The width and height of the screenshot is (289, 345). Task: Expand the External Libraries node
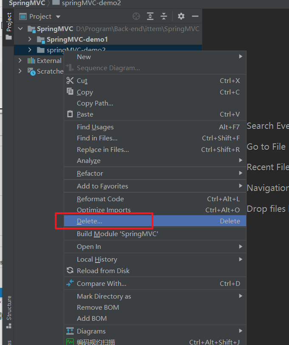(x=20, y=60)
